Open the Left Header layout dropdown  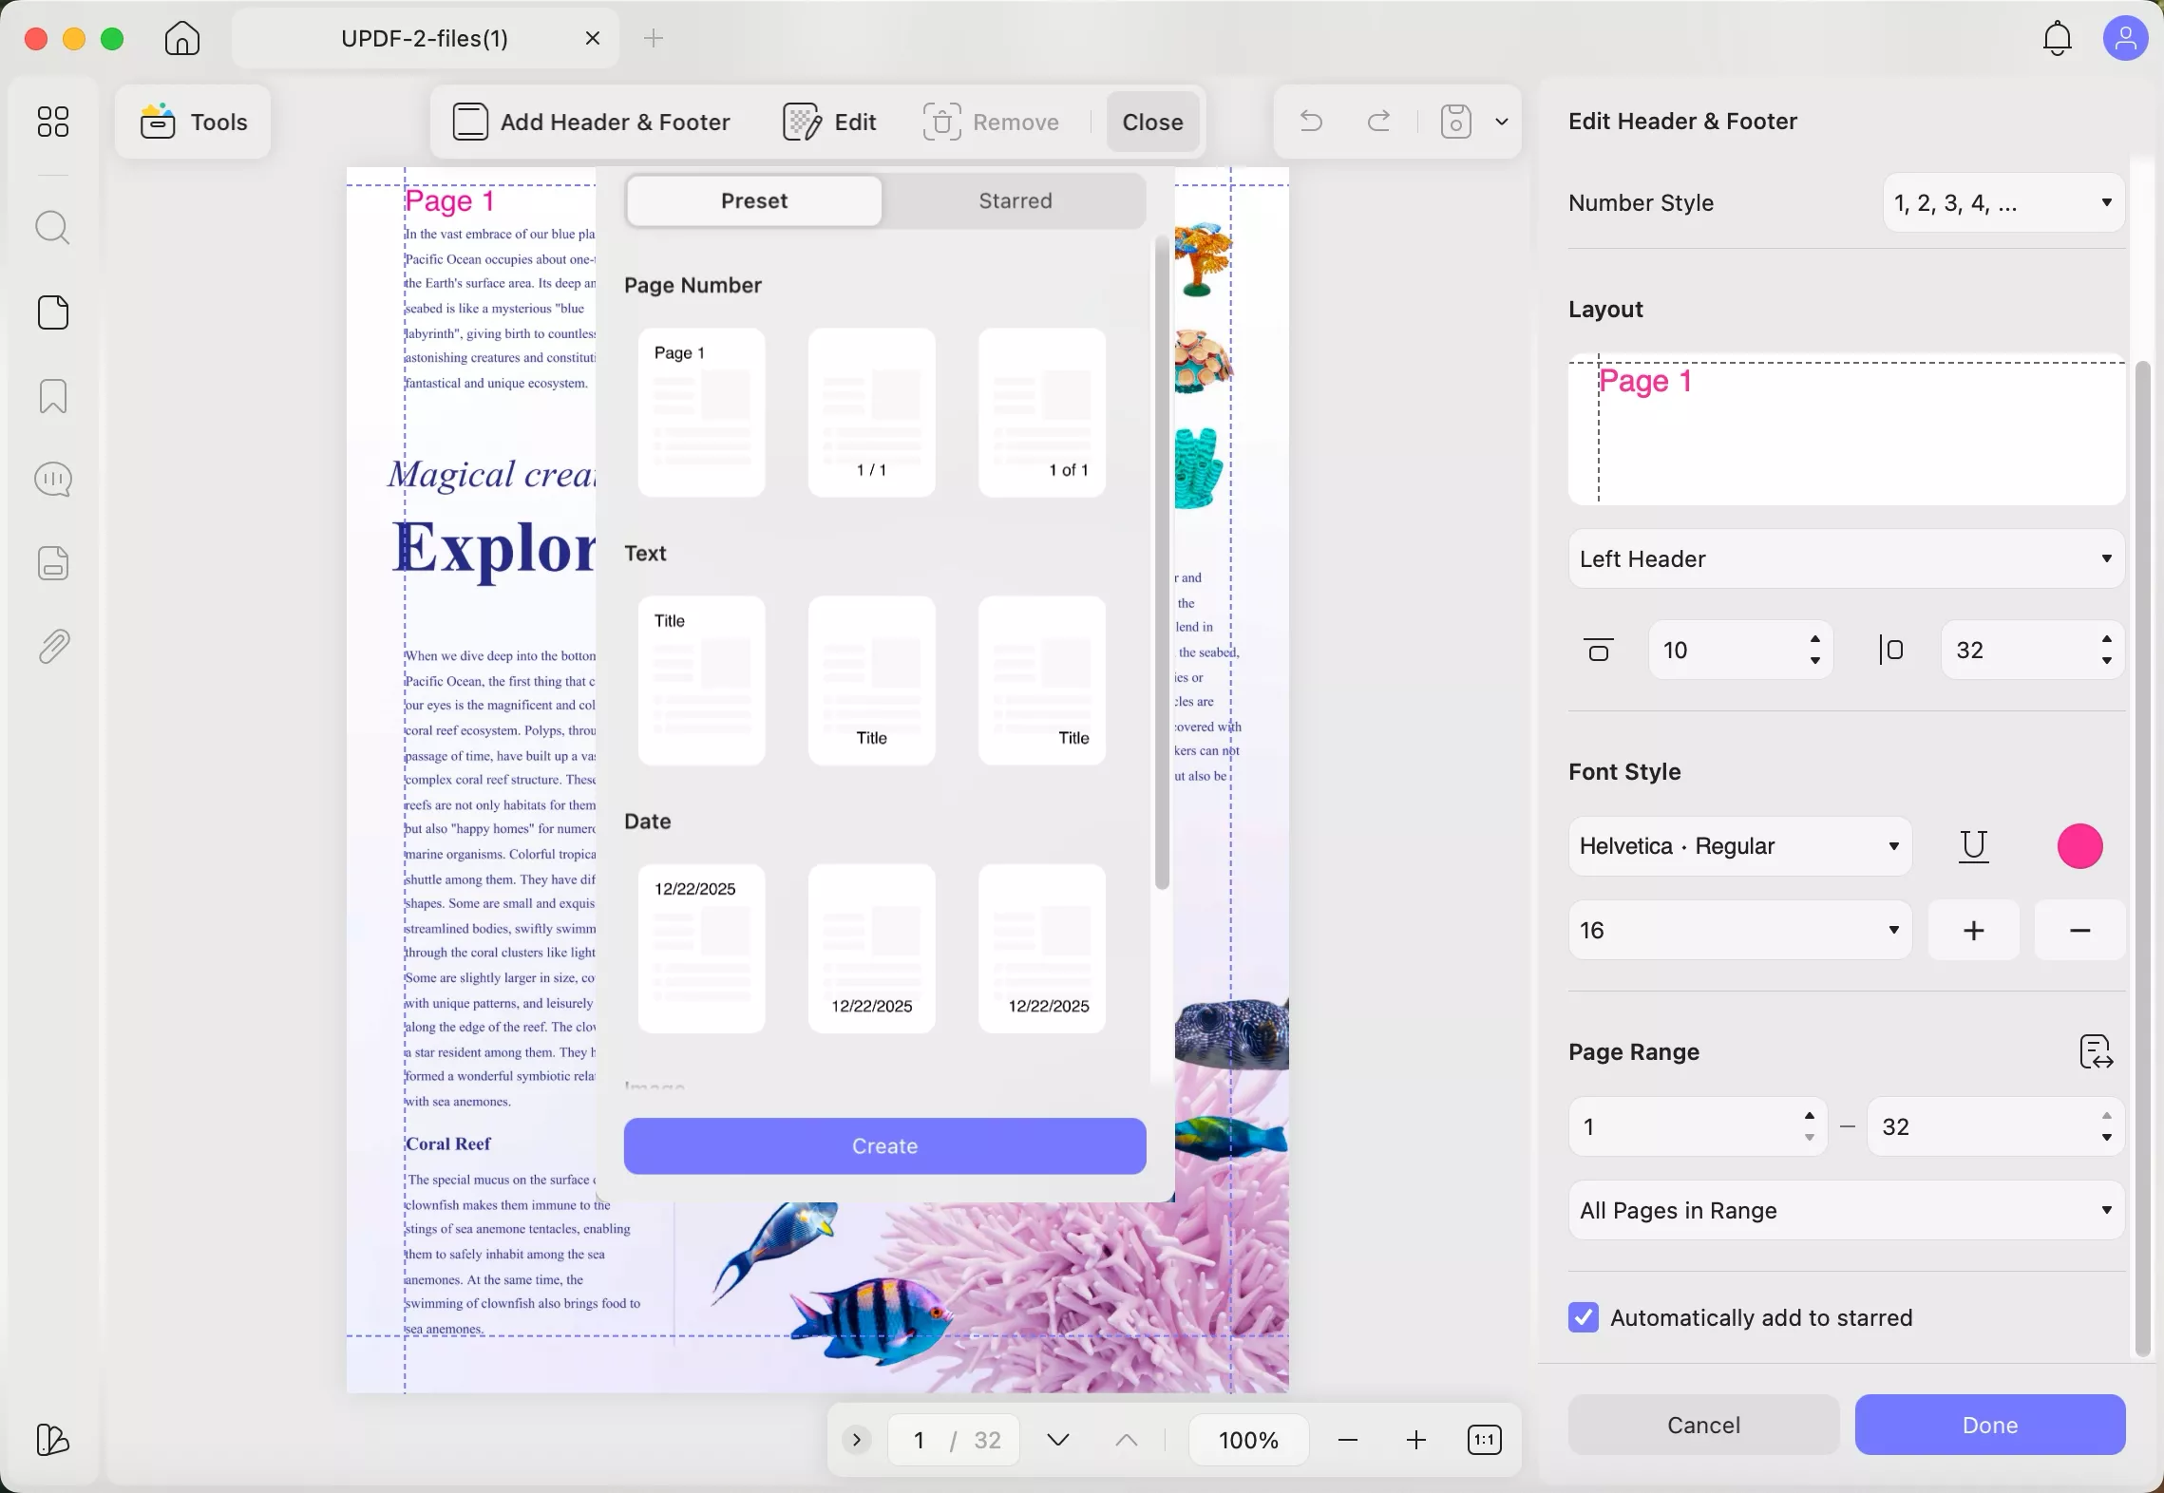click(x=1844, y=558)
